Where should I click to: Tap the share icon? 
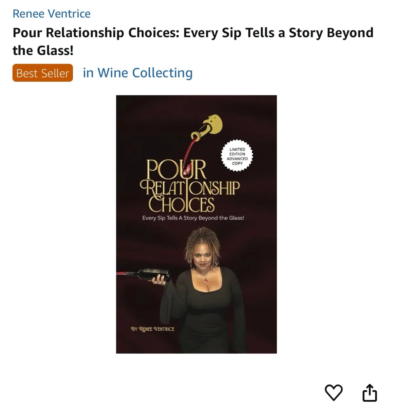[370, 392]
